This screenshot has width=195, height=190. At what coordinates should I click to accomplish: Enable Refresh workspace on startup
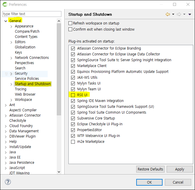pyautogui.click(x=70, y=23)
